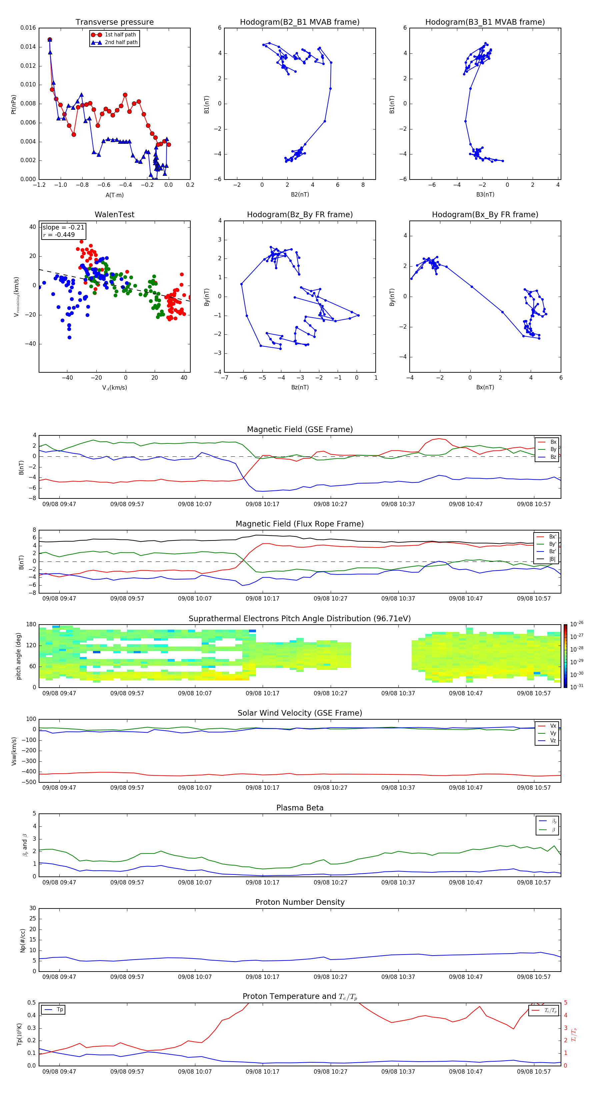Click the 'Np(#/cc)' y-axis label
This screenshot has height=1101, width=600.
[x=23, y=940]
